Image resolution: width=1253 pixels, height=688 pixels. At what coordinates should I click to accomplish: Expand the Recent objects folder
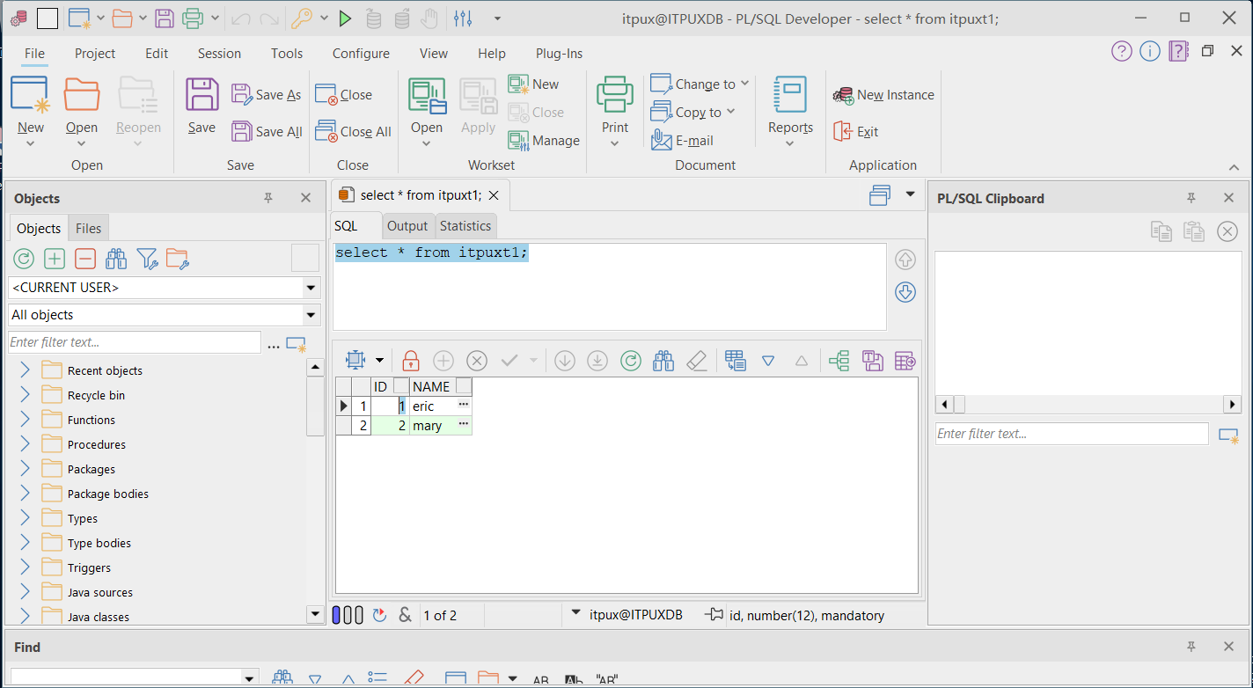25,370
